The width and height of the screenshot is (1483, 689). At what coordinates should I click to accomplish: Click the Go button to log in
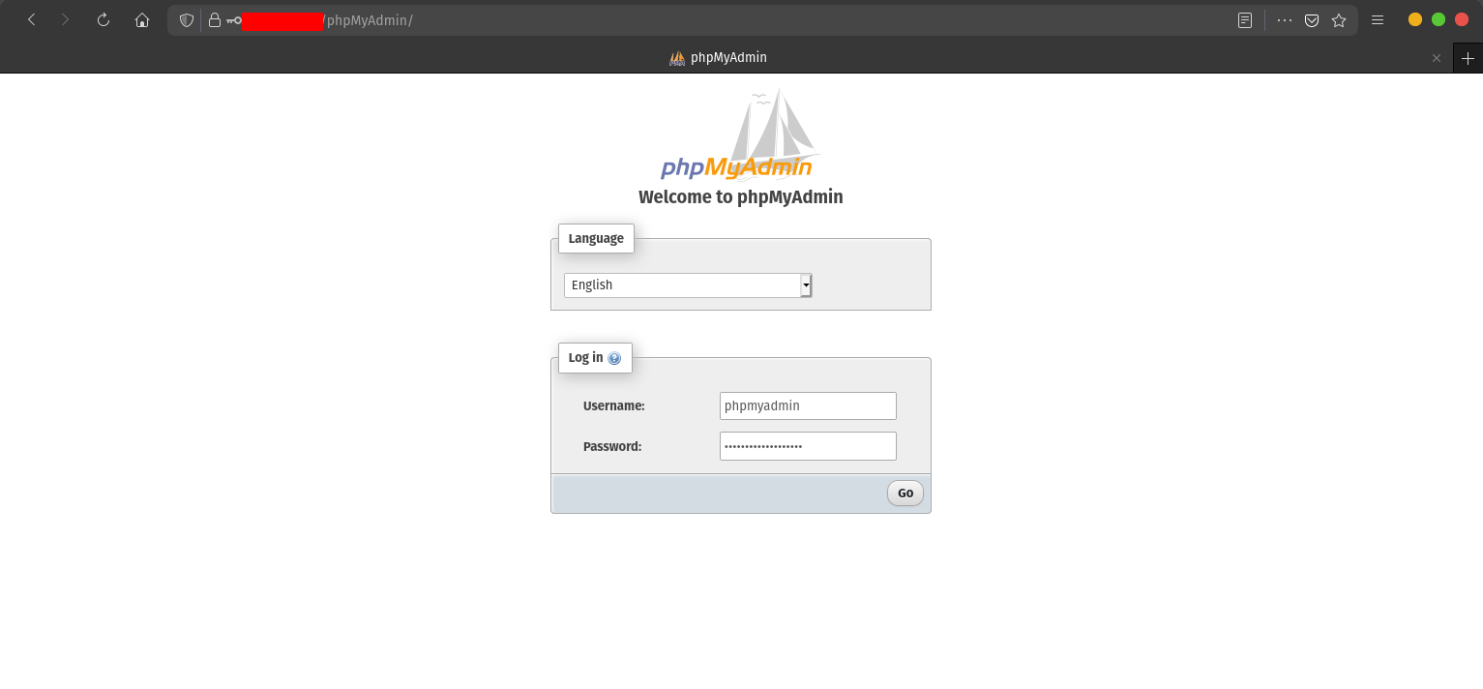pos(905,493)
